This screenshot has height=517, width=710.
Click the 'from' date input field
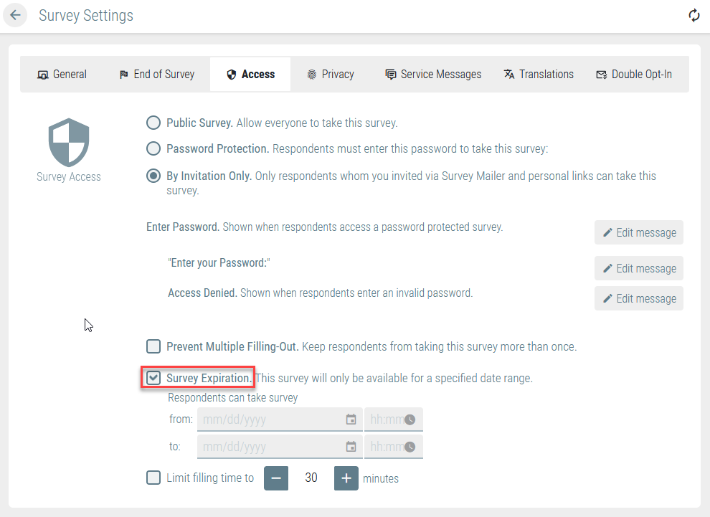pyautogui.click(x=280, y=419)
